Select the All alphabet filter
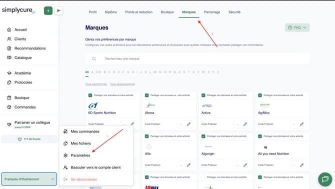 click(x=87, y=72)
